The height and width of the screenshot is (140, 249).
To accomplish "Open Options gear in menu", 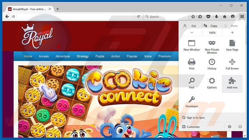I will click(212, 83).
